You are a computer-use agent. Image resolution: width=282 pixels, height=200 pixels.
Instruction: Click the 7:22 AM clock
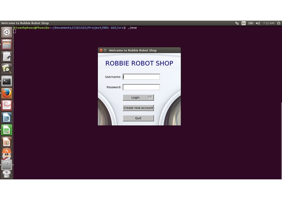[x=269, y=23]
